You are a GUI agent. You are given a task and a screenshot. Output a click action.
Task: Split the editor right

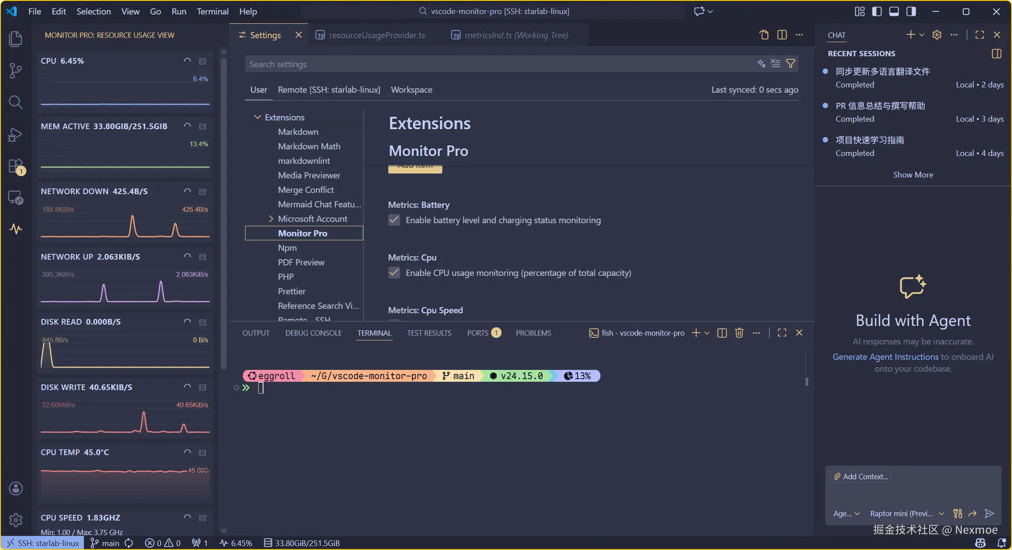(782, 35)
